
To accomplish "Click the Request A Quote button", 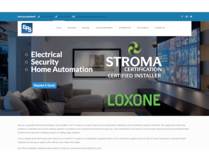I will 44,85.
